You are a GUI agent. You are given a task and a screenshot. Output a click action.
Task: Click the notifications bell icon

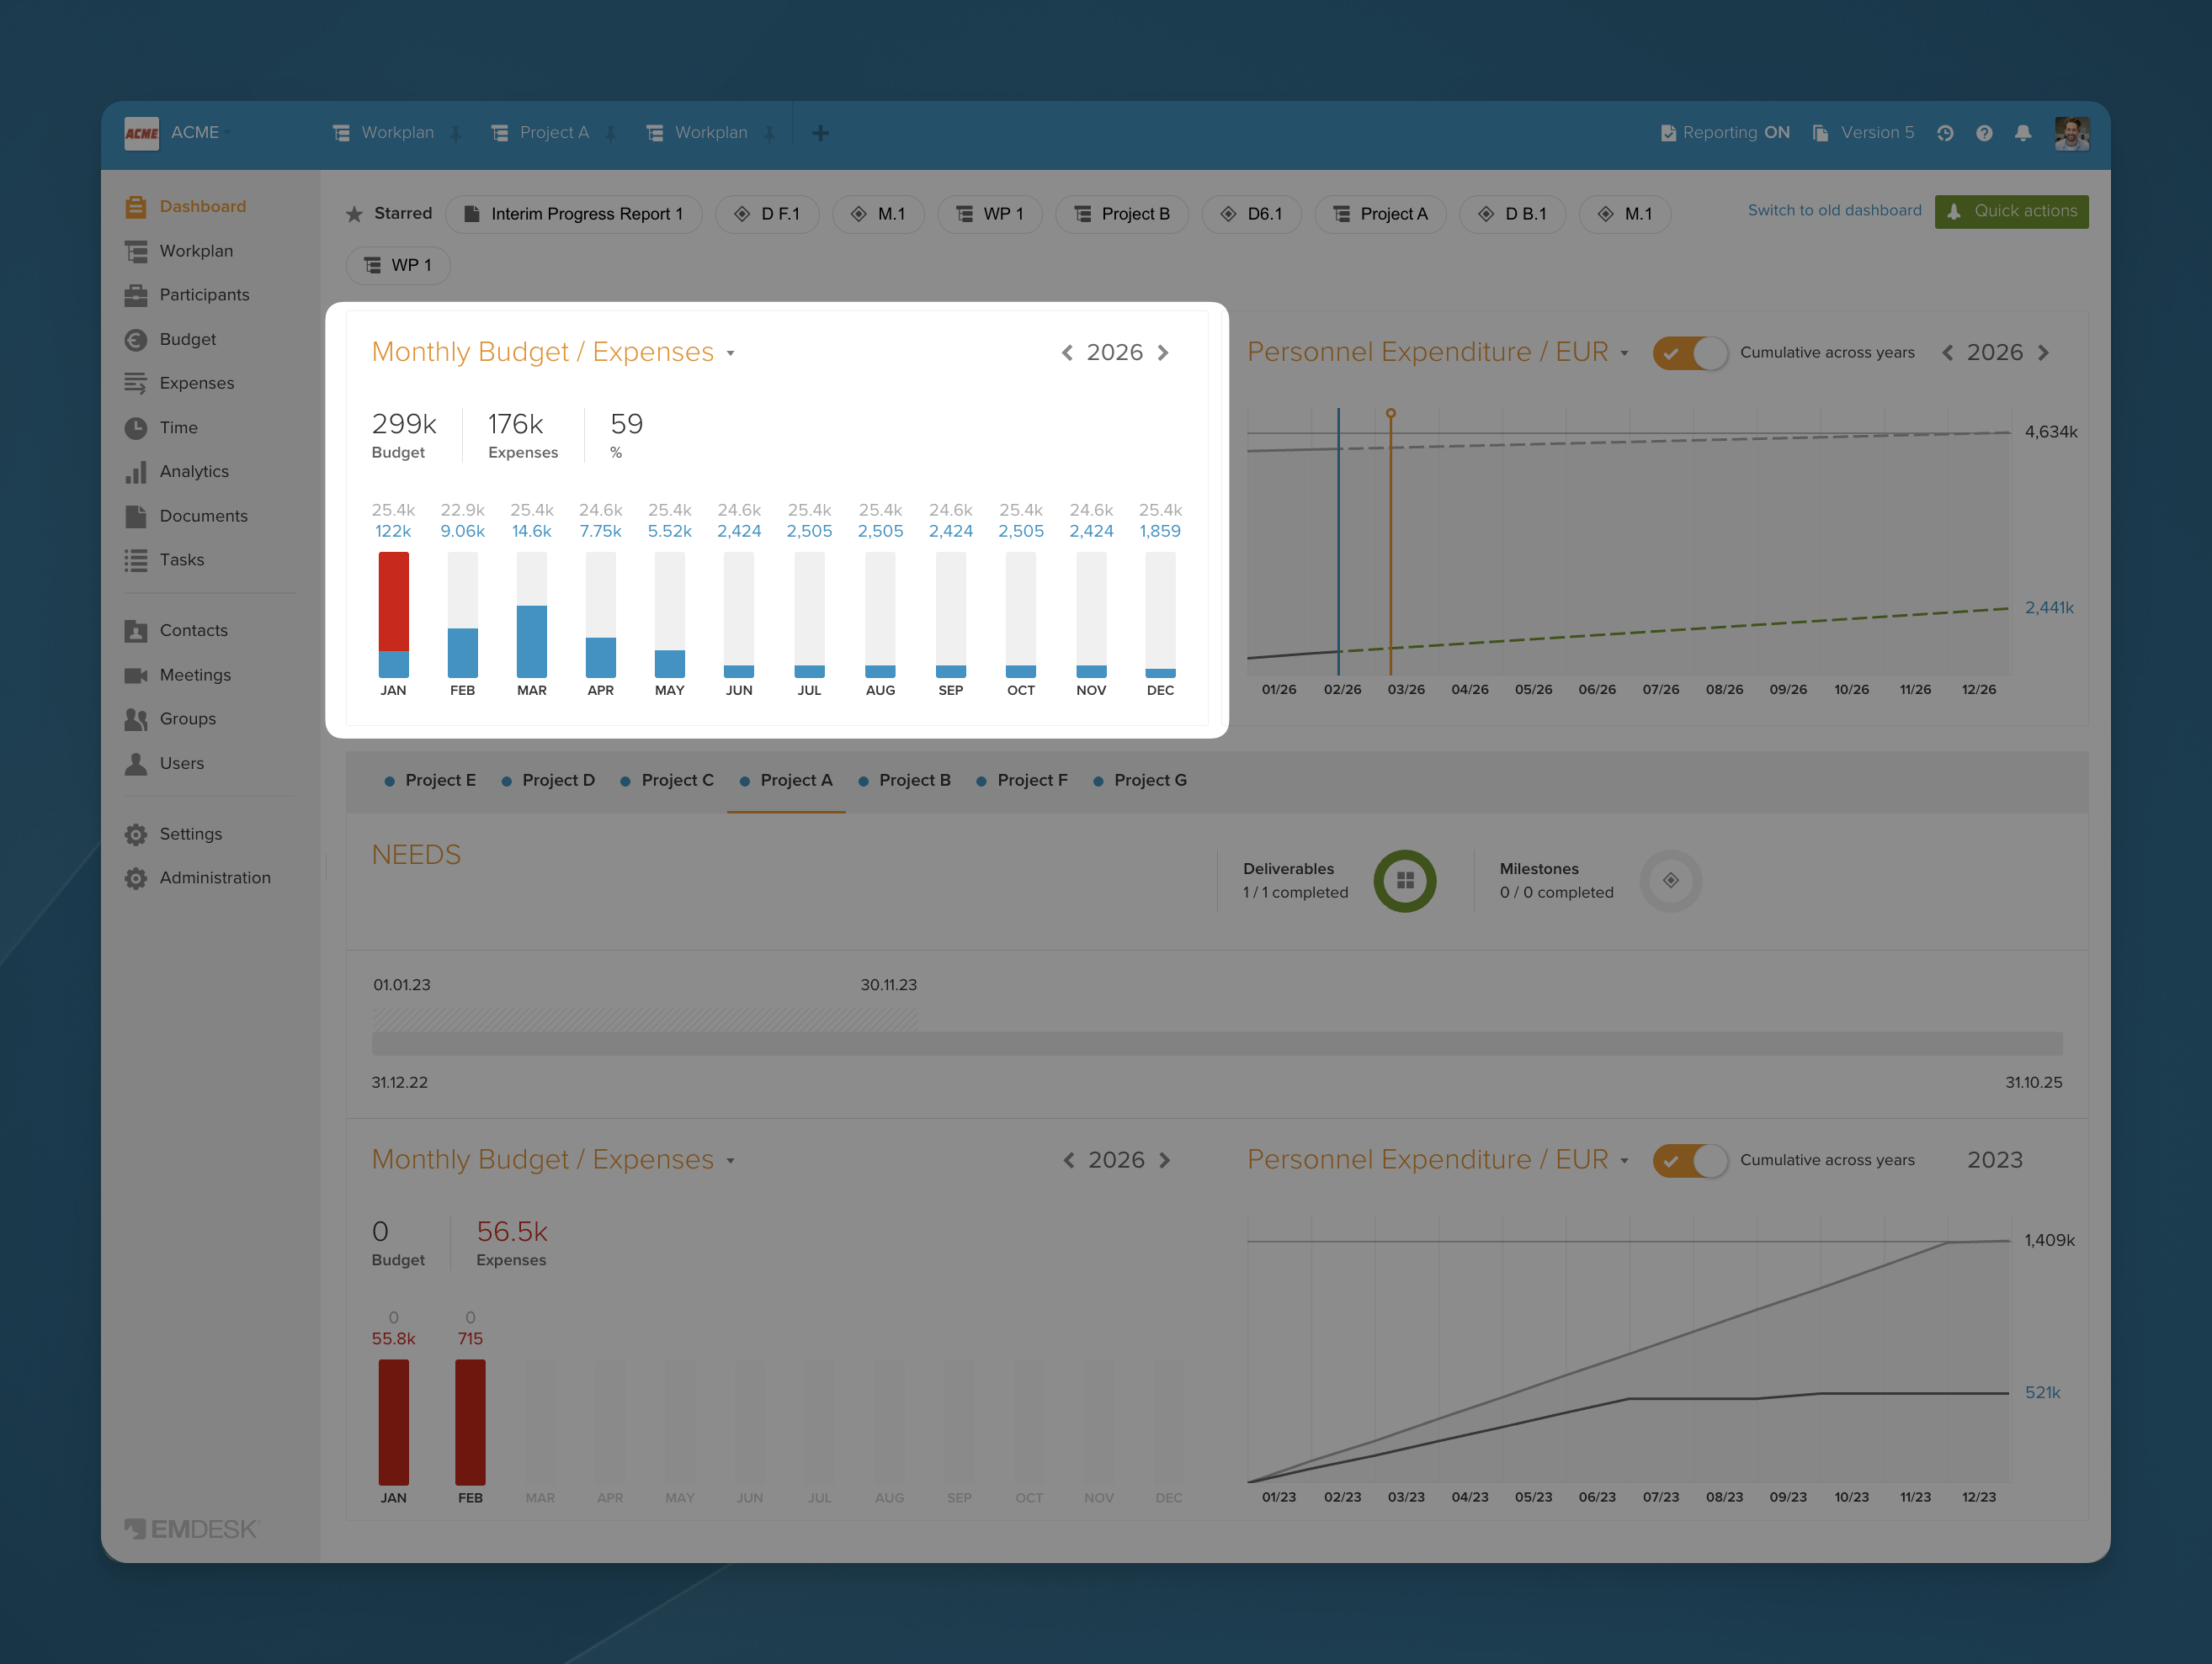click(2023, 133)
